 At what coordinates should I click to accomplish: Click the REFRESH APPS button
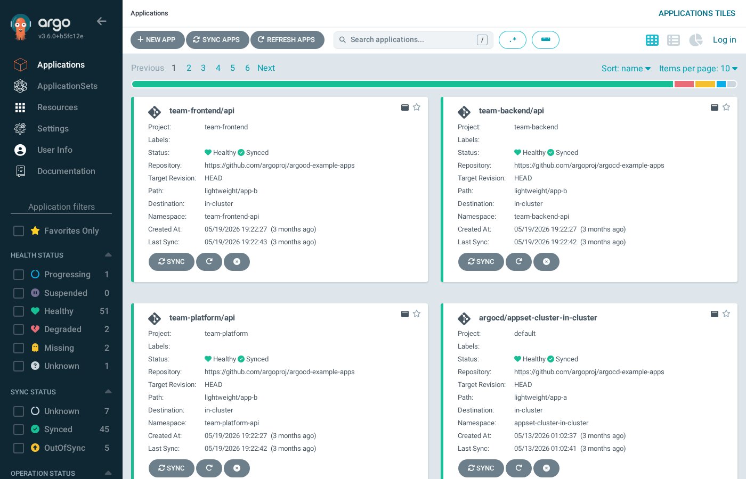(287, 40)
